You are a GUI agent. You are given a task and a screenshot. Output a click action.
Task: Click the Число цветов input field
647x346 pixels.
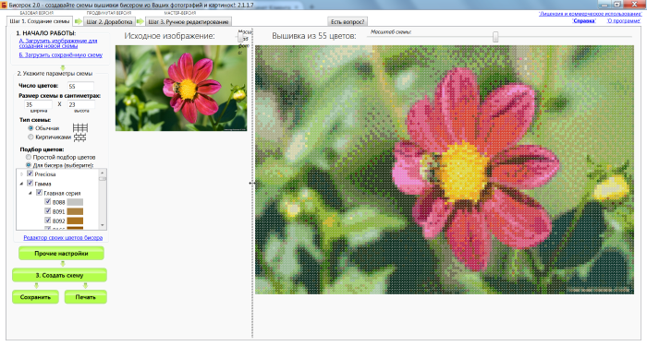pos(80,86)
